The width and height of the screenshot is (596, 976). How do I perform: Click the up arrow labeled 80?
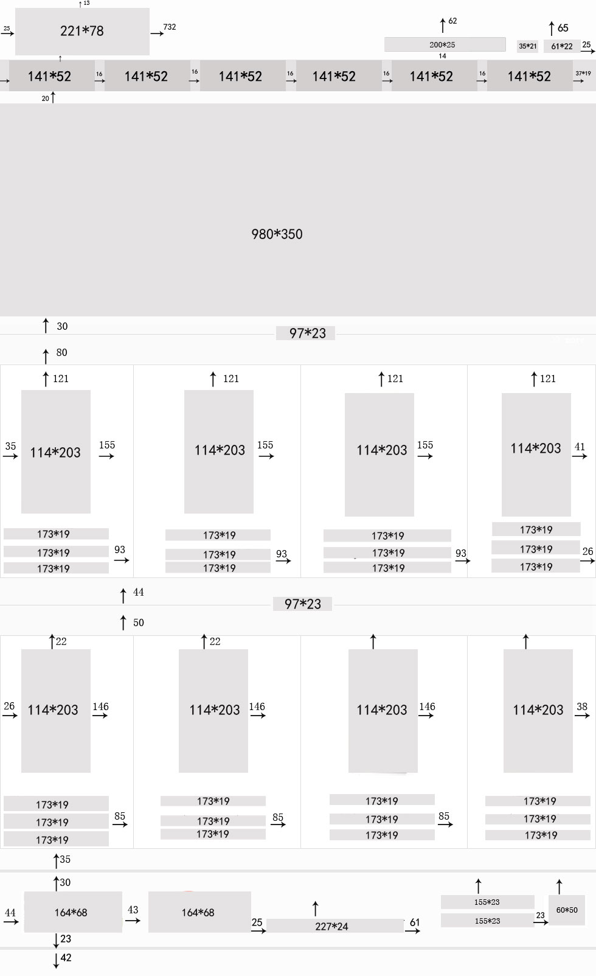(x=46, y=355)
